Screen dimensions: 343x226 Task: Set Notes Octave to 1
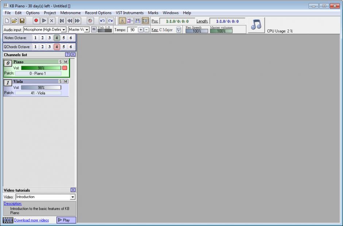[x=35, y=38]
